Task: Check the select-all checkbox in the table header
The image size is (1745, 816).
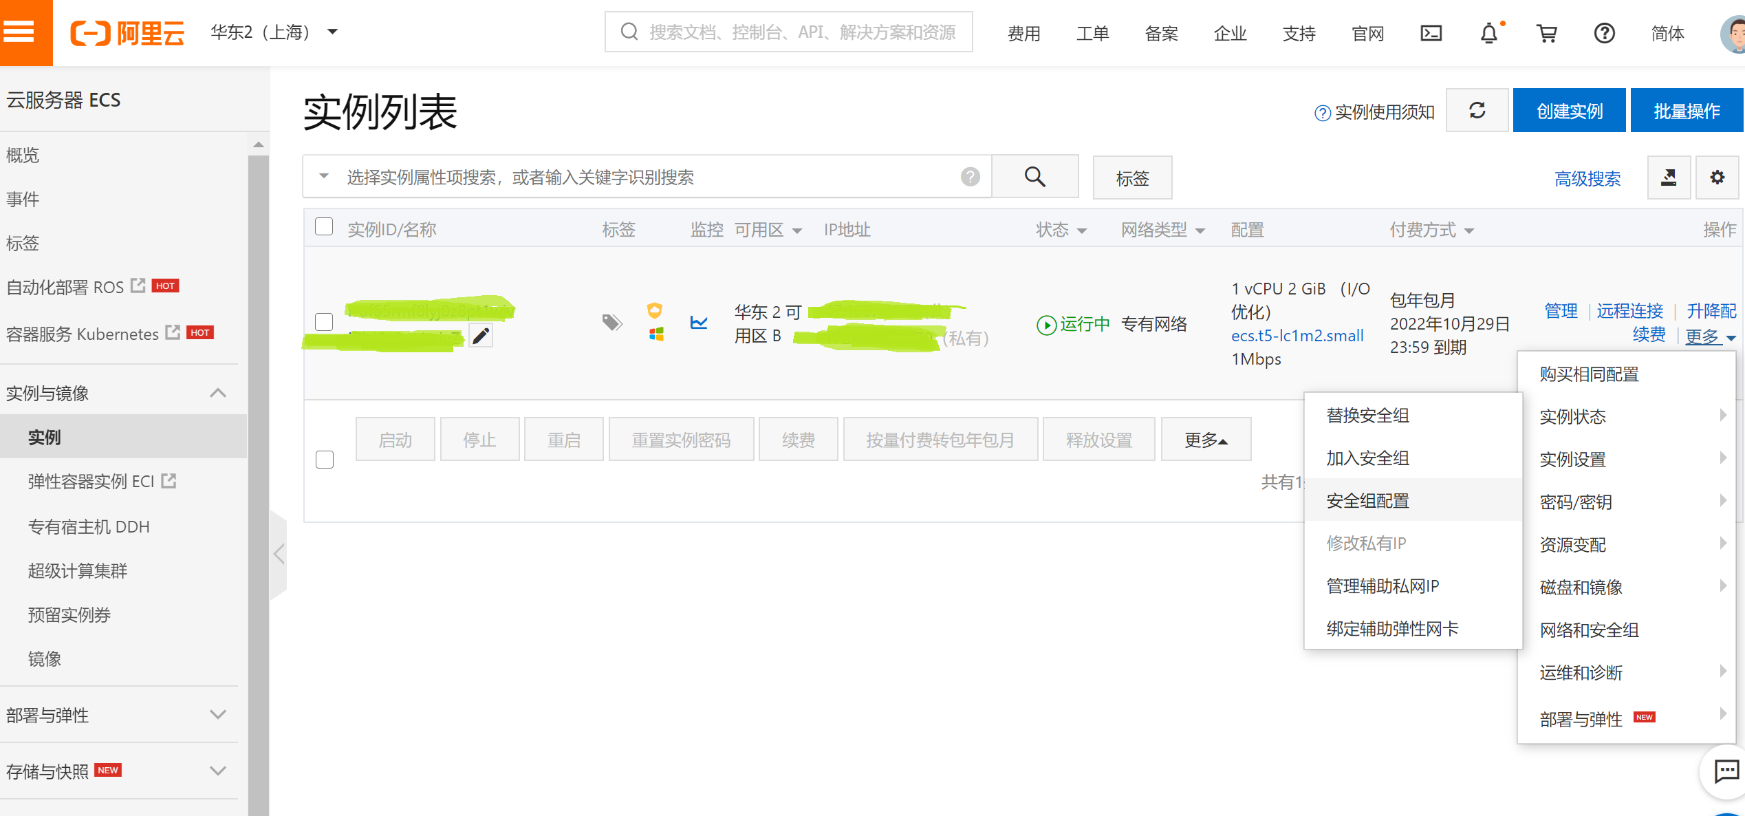Action: 323,226
